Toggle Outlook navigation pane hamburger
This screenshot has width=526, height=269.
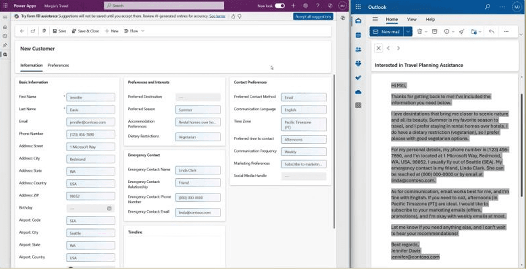375,20
